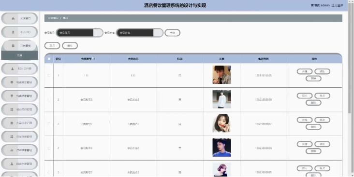354x177 pixels.
Task: Open the home icon sidebar item
Action: pyautogui.click(x=19, y=18)
